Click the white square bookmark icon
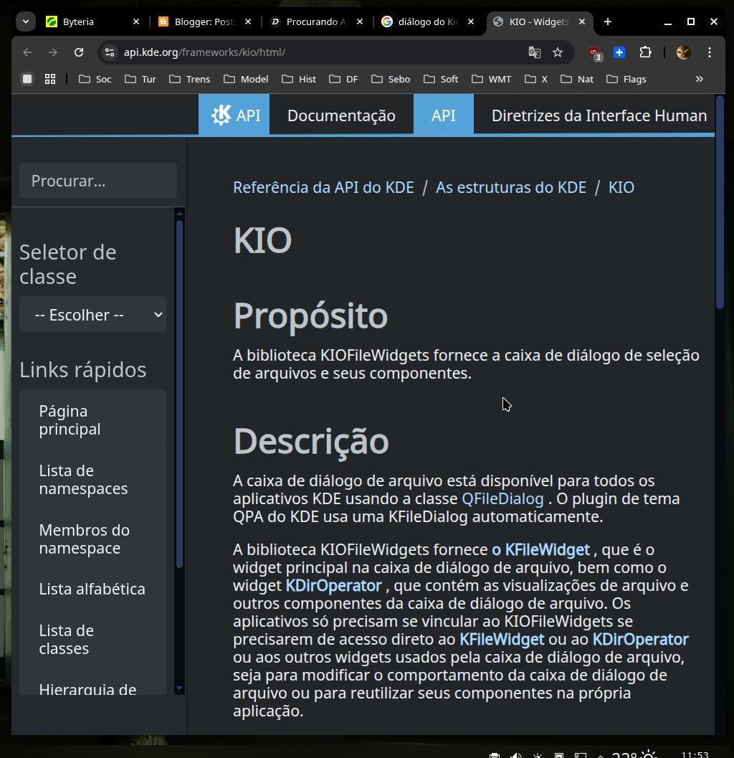 (x=27, y=79)
